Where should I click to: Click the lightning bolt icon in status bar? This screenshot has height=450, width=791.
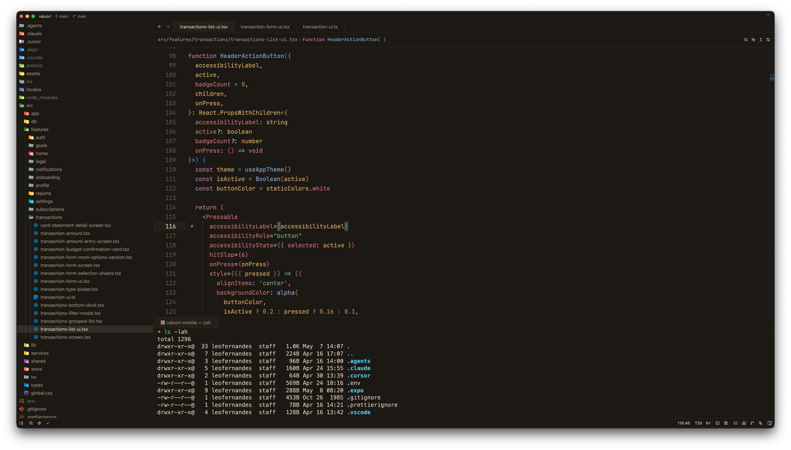click(39, 423)
